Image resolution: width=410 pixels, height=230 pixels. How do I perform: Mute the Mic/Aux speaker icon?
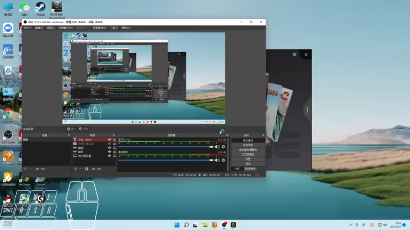click(217, 147)
